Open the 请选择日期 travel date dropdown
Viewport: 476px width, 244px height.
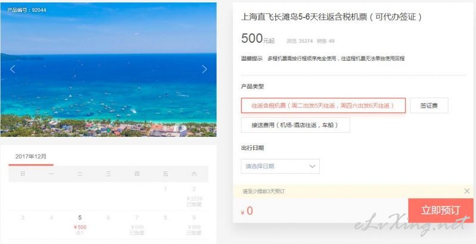click(280, 166)
